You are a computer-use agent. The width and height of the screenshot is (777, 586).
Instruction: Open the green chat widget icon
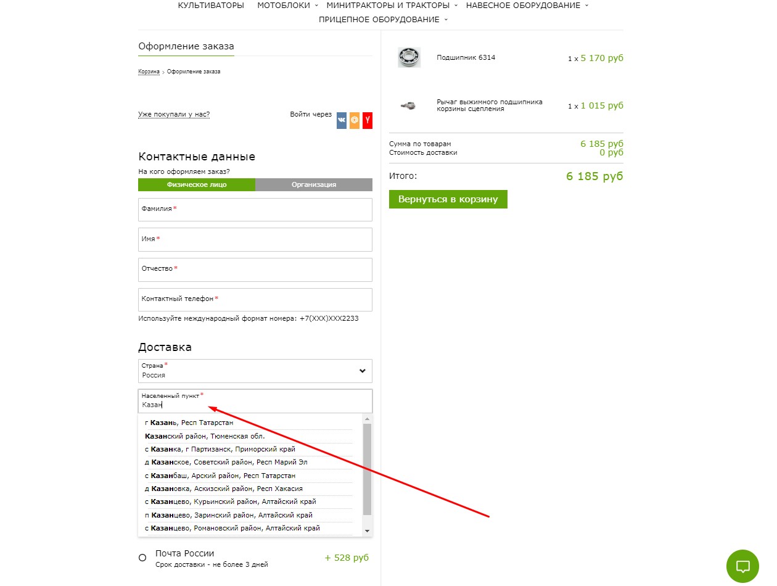point(743,566)
